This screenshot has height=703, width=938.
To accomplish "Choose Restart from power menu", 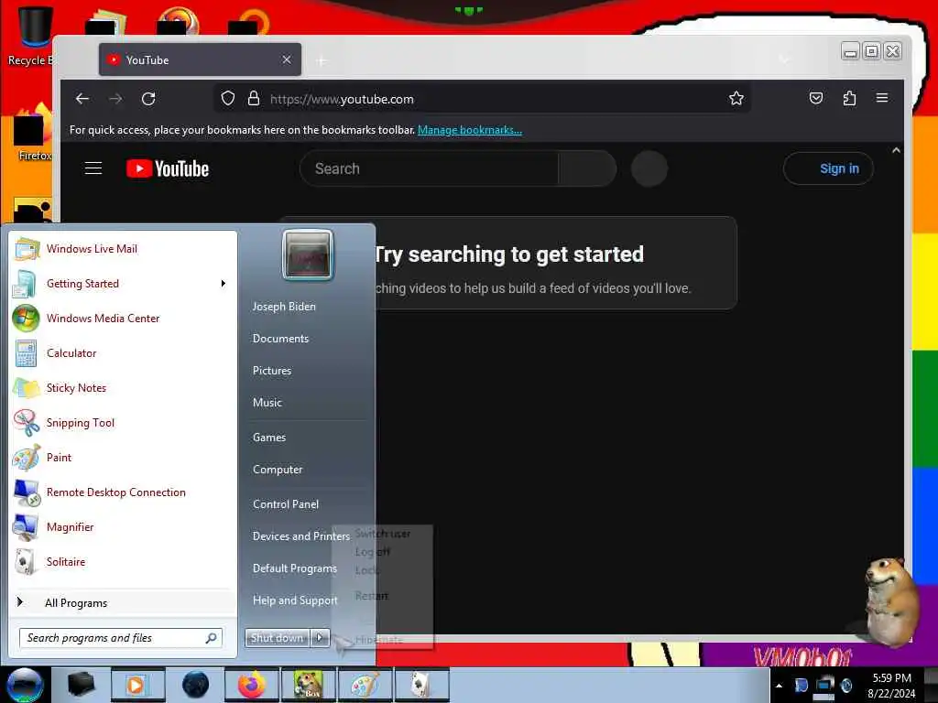I will [x=372, y=596].
